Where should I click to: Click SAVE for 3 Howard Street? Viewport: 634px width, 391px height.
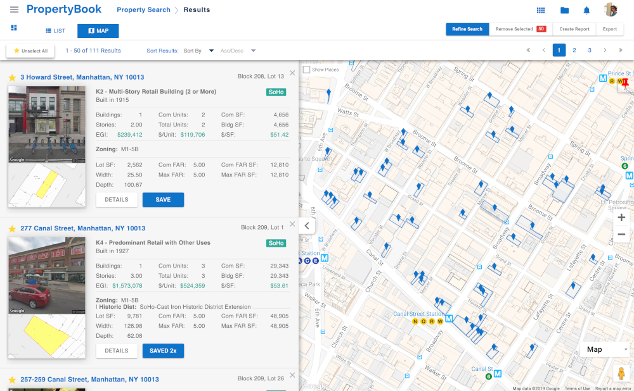tap(163, 200)
